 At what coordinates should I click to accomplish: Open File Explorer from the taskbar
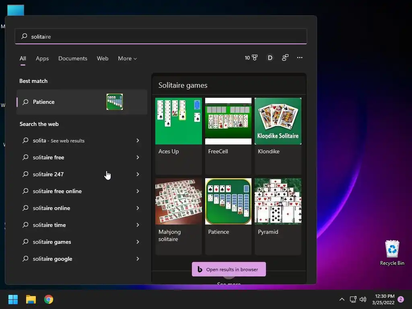coord(31,299)
